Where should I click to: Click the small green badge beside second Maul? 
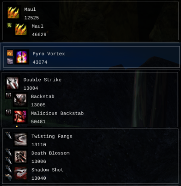point(9,25)
